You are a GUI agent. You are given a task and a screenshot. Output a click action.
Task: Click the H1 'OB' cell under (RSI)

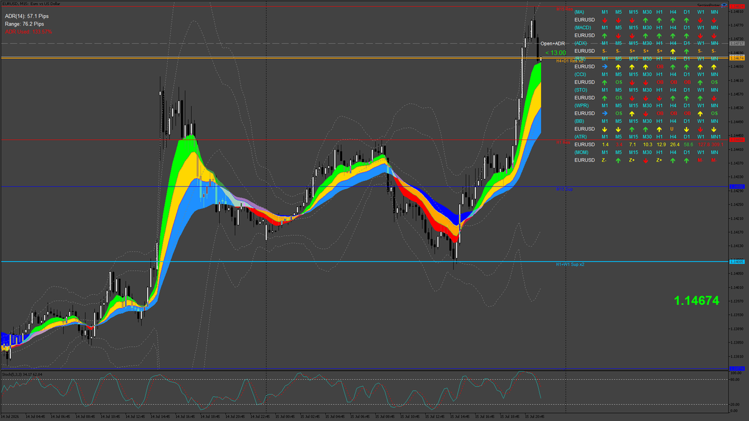660,67
